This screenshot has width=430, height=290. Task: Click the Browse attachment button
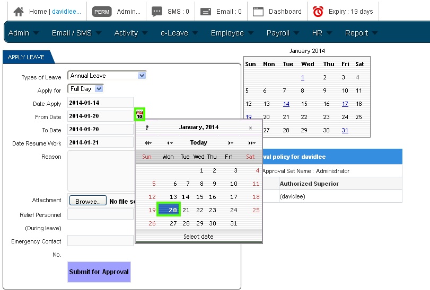click(88, 201)
